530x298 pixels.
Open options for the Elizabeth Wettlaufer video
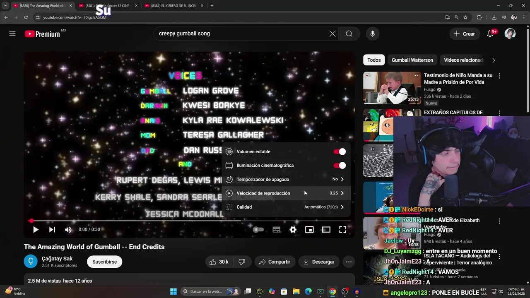coord(499,221)
